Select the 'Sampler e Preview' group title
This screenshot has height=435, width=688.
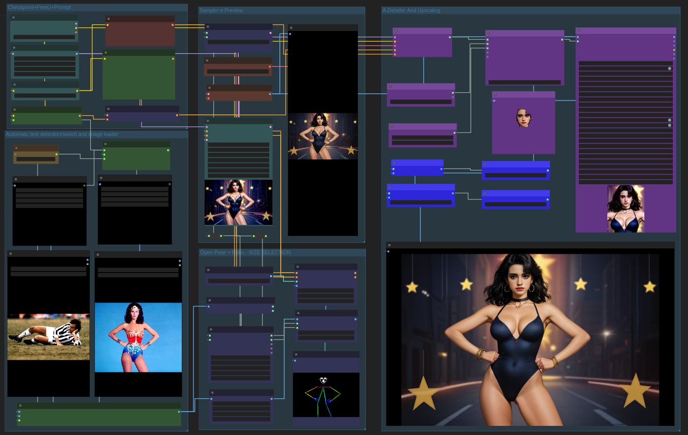[221, 11]
